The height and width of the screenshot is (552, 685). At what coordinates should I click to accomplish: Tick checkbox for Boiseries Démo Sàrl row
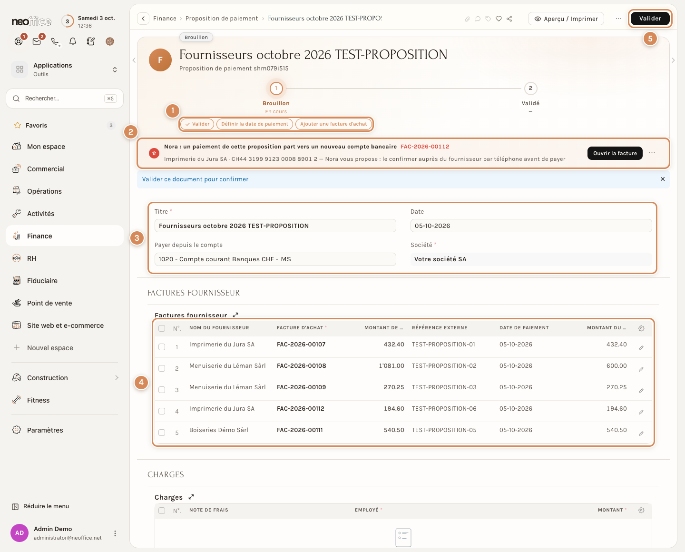click(x=162, y=433)
